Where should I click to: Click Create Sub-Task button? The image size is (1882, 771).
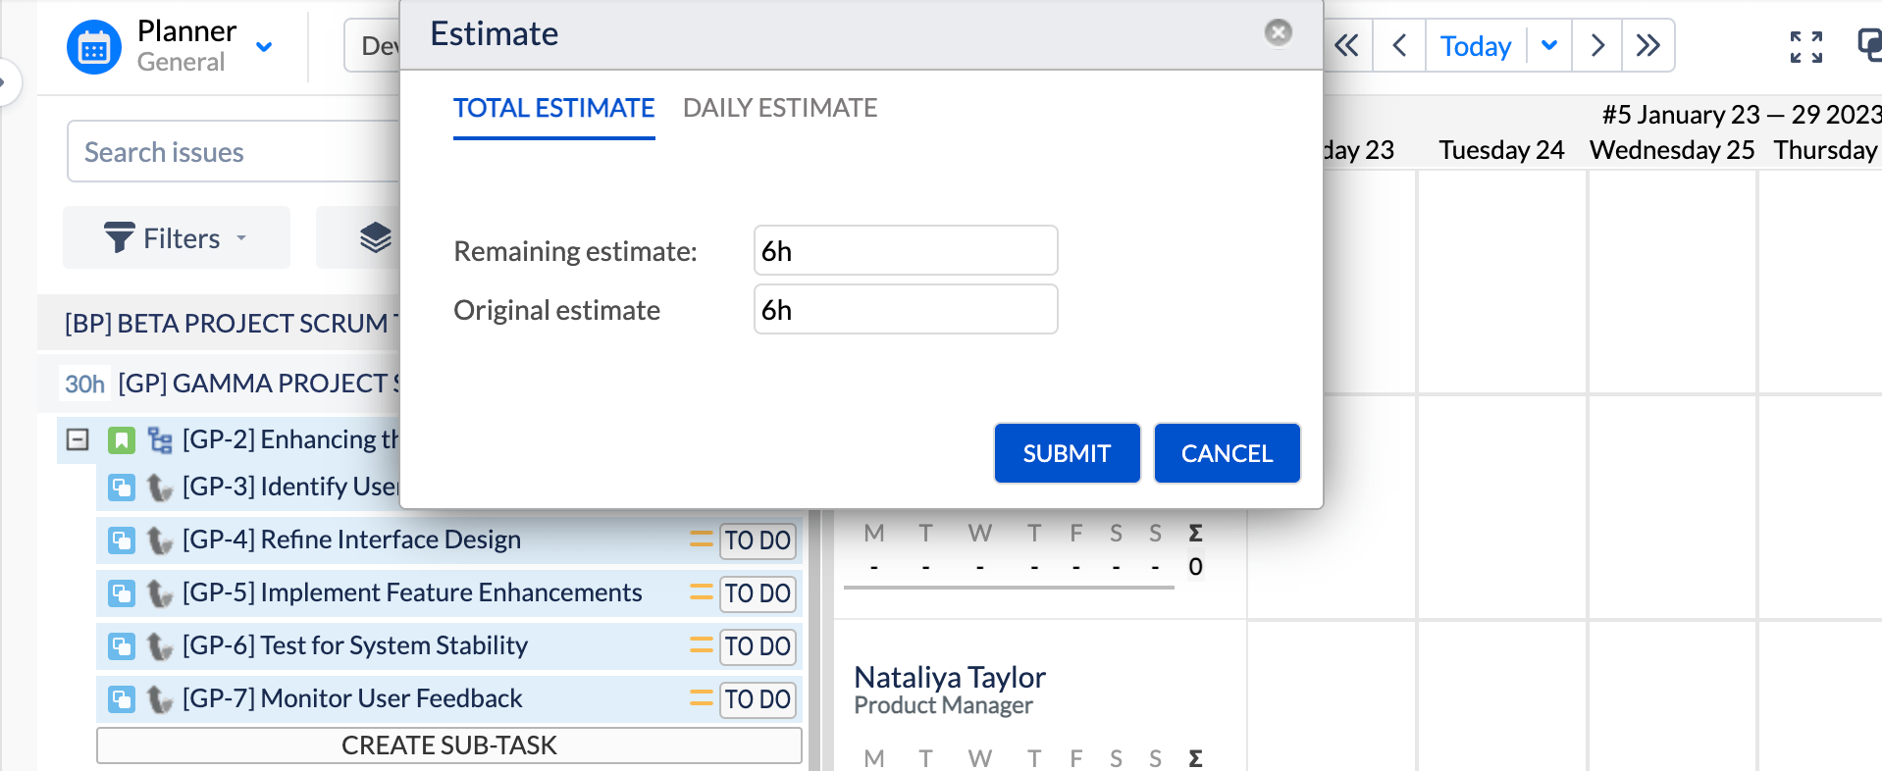(448, 745)
